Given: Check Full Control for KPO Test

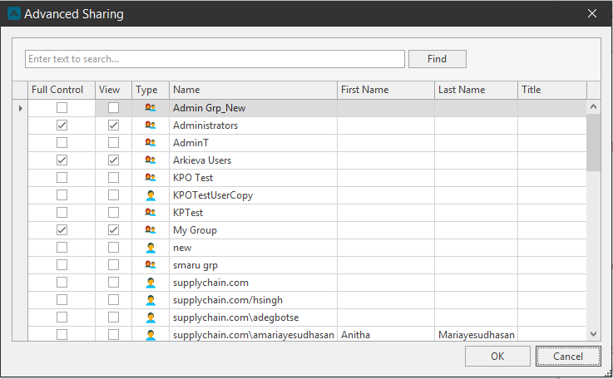Looking at the screenshot, I should pos(62,177).
